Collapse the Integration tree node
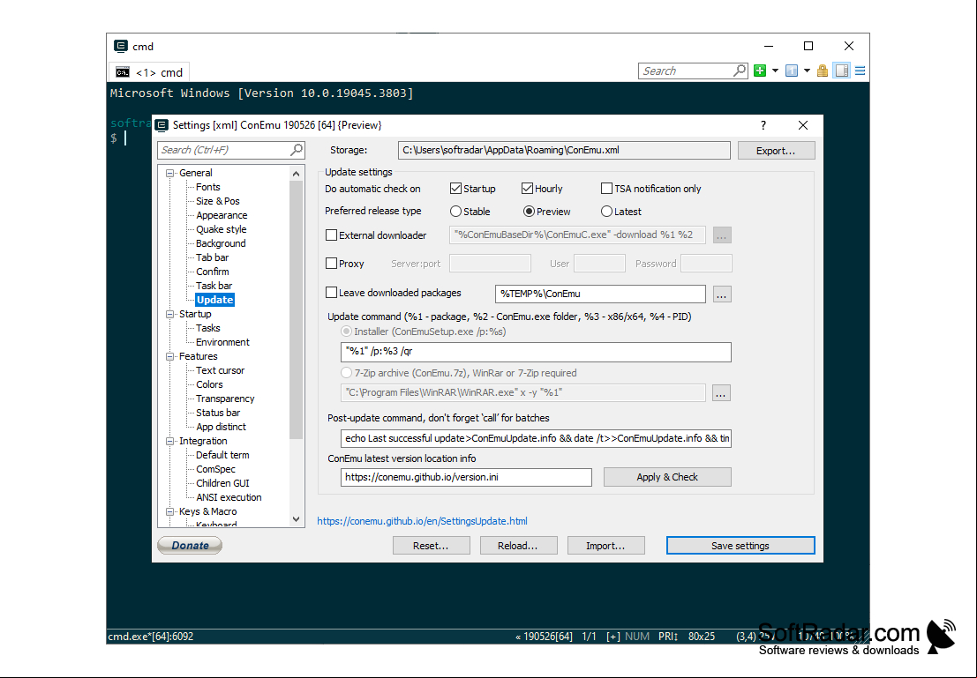977x678 pixels. 169,442
